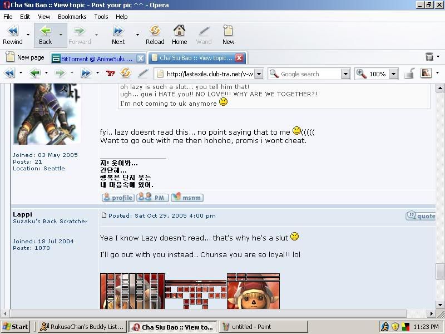Click the small wand icon in address bar

point(143,73)
